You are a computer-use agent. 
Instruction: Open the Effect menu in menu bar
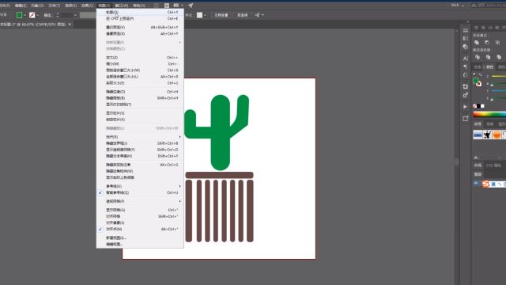tap(88, 6)
